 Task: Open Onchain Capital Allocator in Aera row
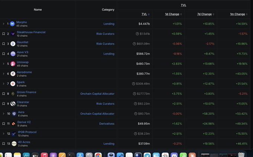tap(97, 114)
